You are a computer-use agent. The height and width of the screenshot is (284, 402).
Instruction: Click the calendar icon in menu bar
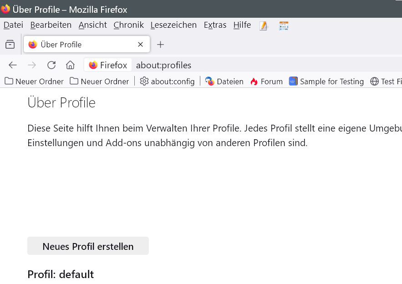coord(284,25)
